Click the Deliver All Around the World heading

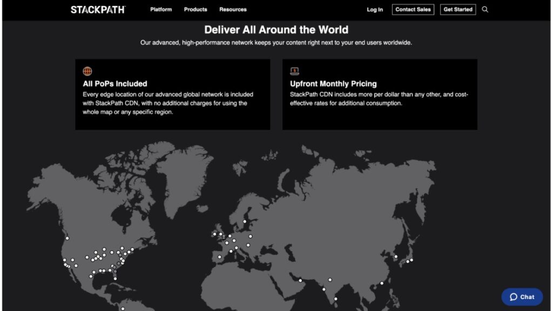click(276, 30)
